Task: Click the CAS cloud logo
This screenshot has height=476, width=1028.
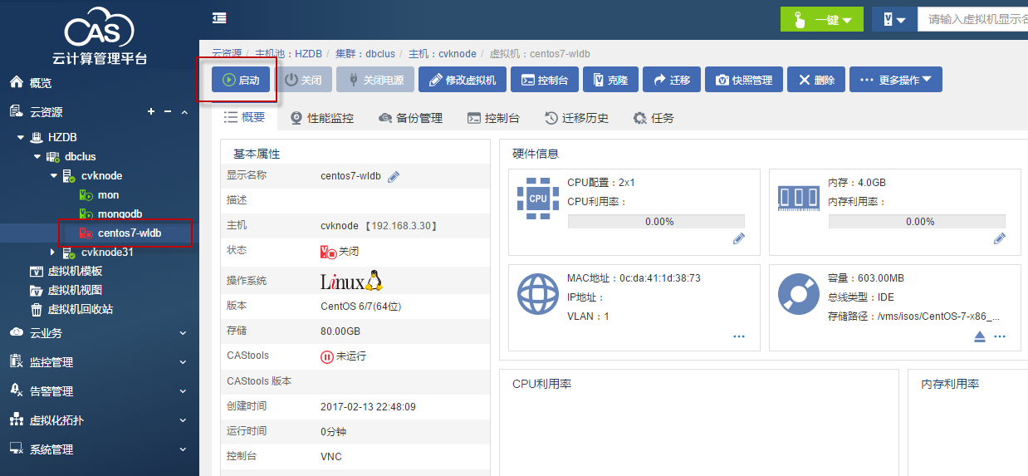Action: click(99, 28)
